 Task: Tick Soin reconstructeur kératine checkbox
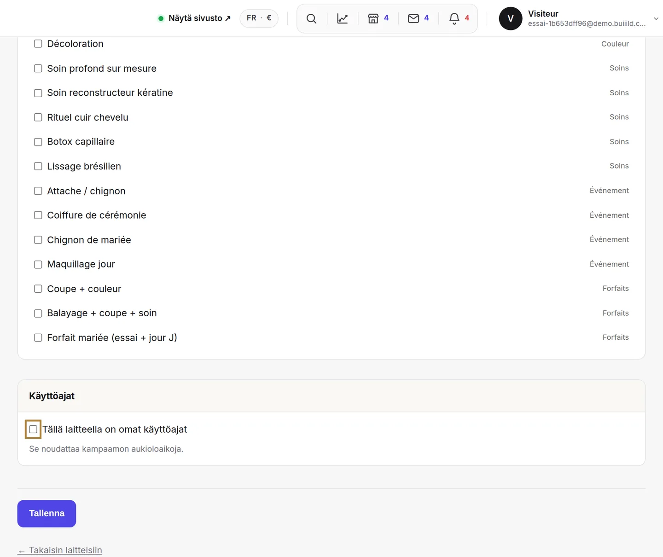[x=38, y=93]
